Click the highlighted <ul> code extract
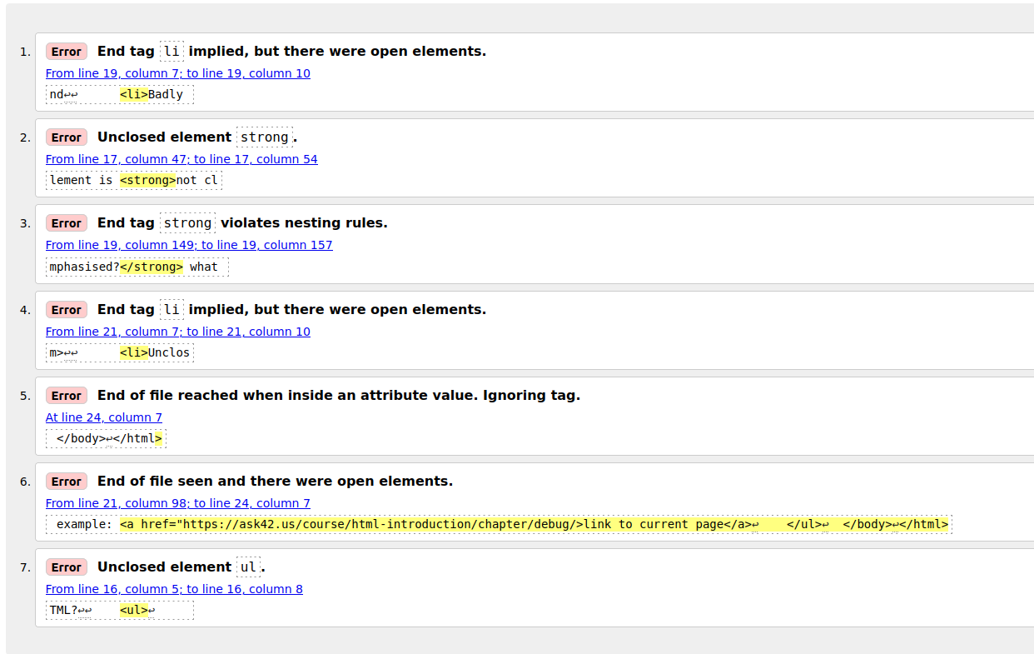The width and height of the screenshot is (1034, 654). (x=133, y=610)
